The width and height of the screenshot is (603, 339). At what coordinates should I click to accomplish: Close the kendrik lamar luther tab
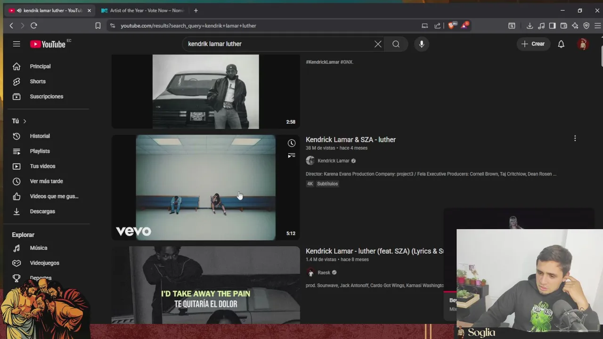(x=89, y=10)
